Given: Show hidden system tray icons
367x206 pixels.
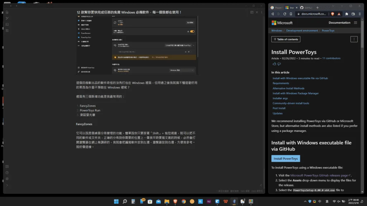Looking at the screenshot, I should pyautogui.click(x=305, y=201).
